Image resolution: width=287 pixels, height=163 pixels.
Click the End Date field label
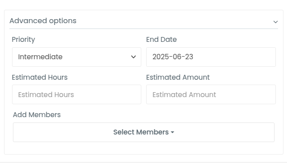point(161,40)
